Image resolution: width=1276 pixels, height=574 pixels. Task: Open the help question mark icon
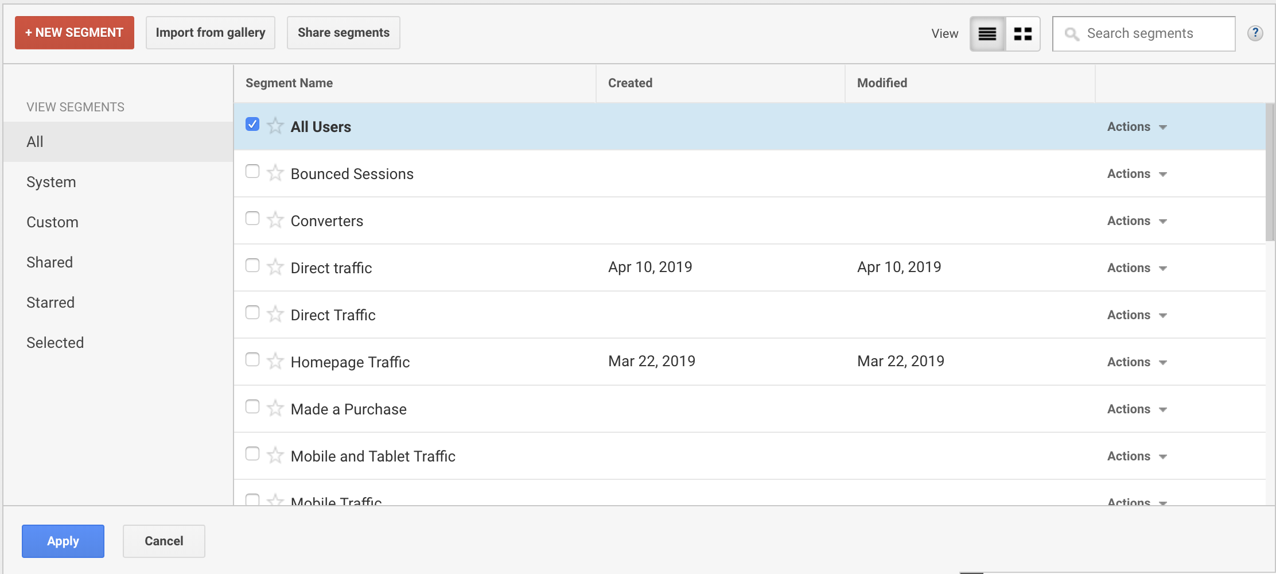[x=1256, y=33]
